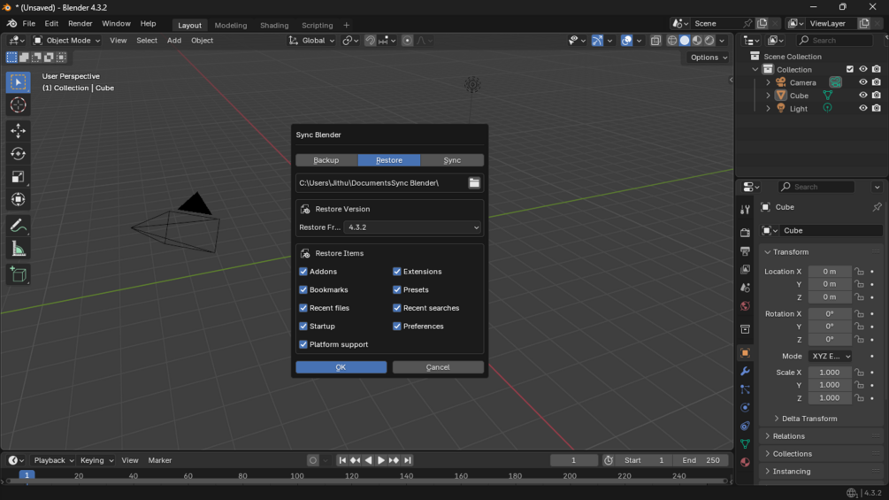Switch to the Backup tab

[326, 160]
